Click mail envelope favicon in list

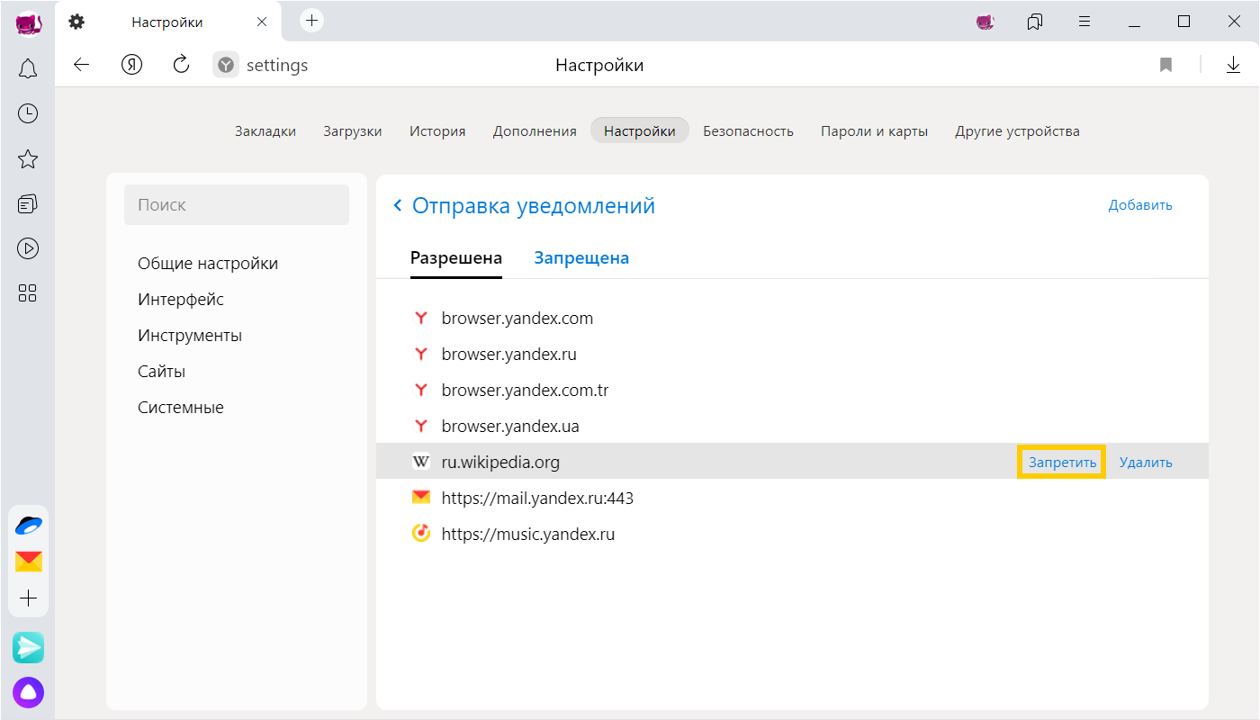click(421, 498)
